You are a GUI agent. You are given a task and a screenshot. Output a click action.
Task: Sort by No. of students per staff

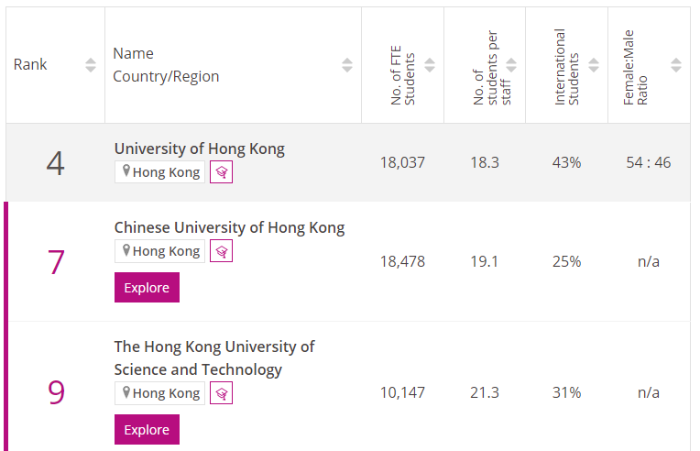(x=511, y=65)
